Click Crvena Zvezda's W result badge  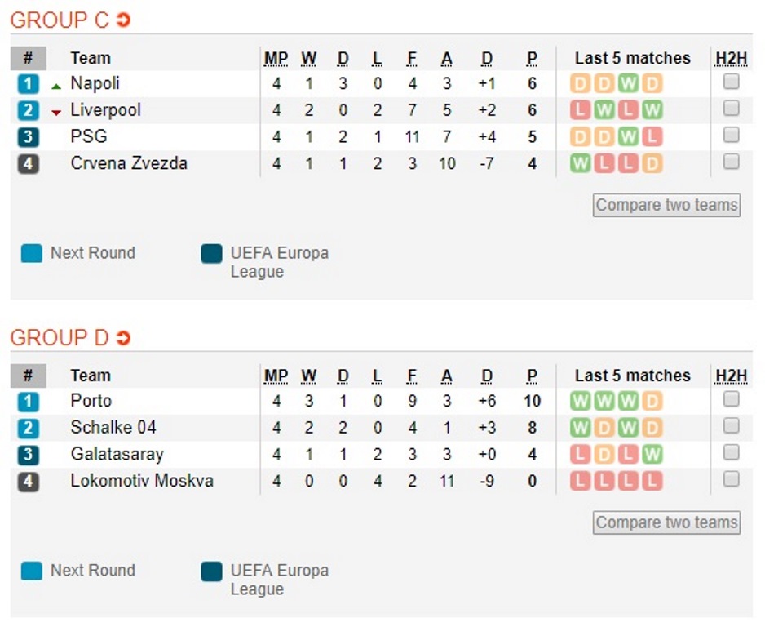coord(580,163)
